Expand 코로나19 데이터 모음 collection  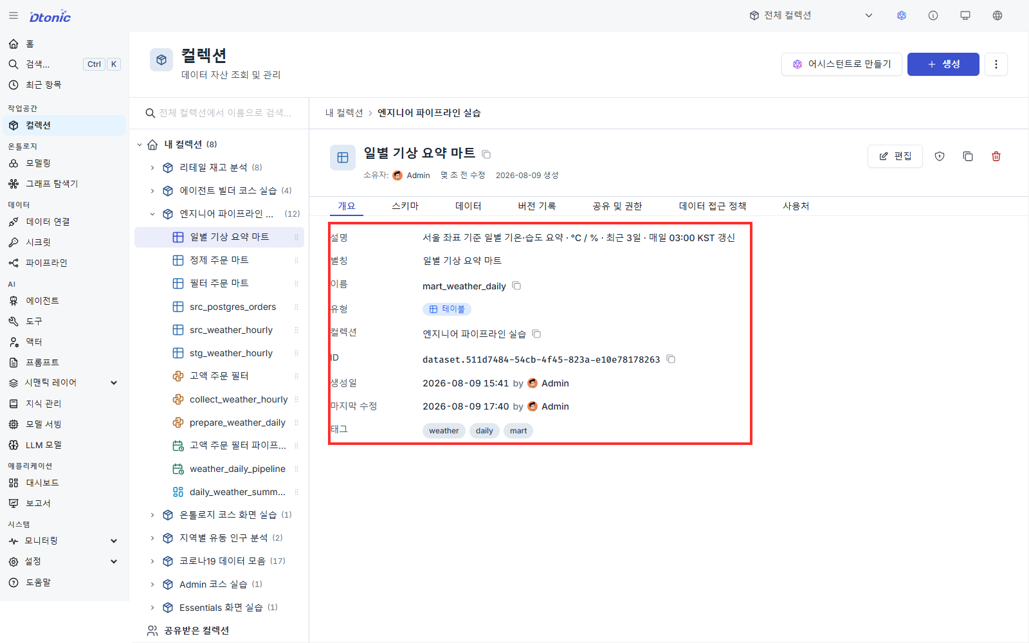click(x=152, y=561)
